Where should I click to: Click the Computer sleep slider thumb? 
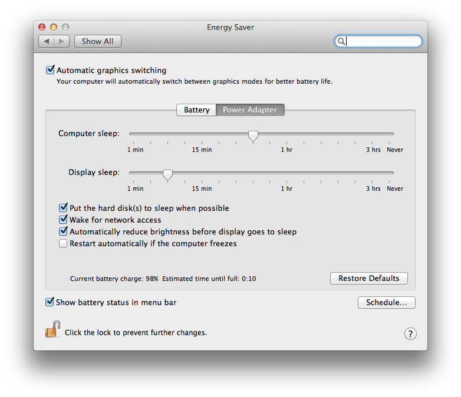[x=253, y=136]
